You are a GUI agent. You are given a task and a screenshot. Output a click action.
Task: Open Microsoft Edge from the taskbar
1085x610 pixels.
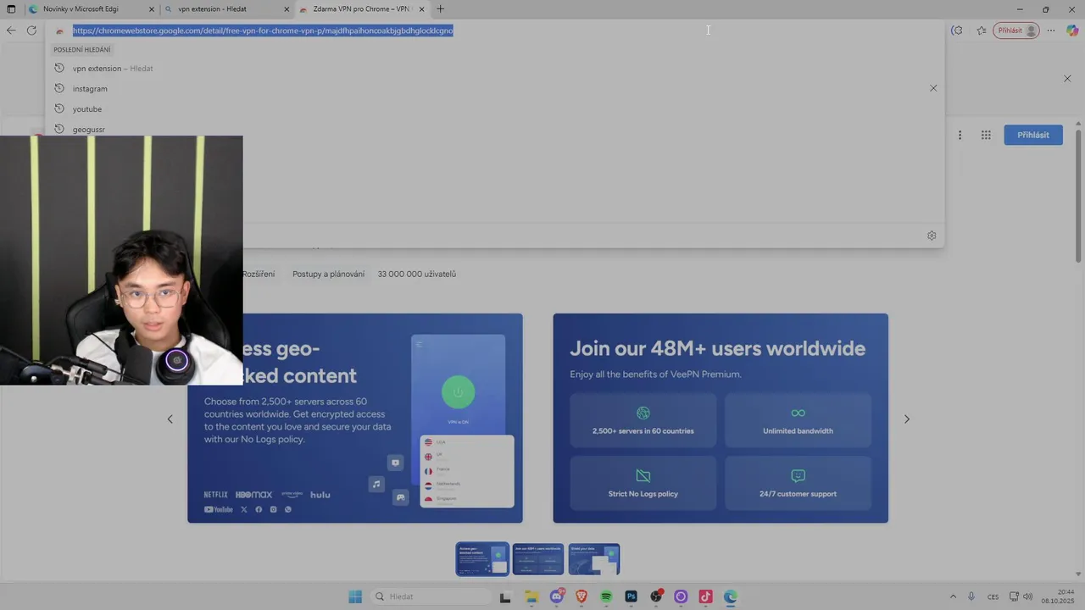coord(731,596)
